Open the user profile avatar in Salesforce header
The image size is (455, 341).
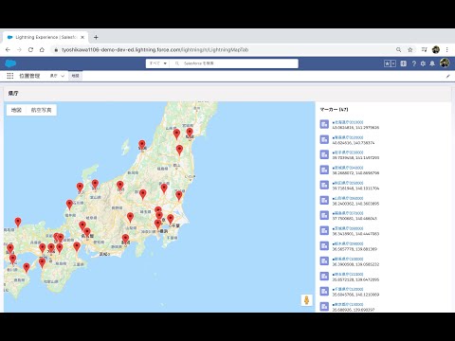click(x=445, y=63)
